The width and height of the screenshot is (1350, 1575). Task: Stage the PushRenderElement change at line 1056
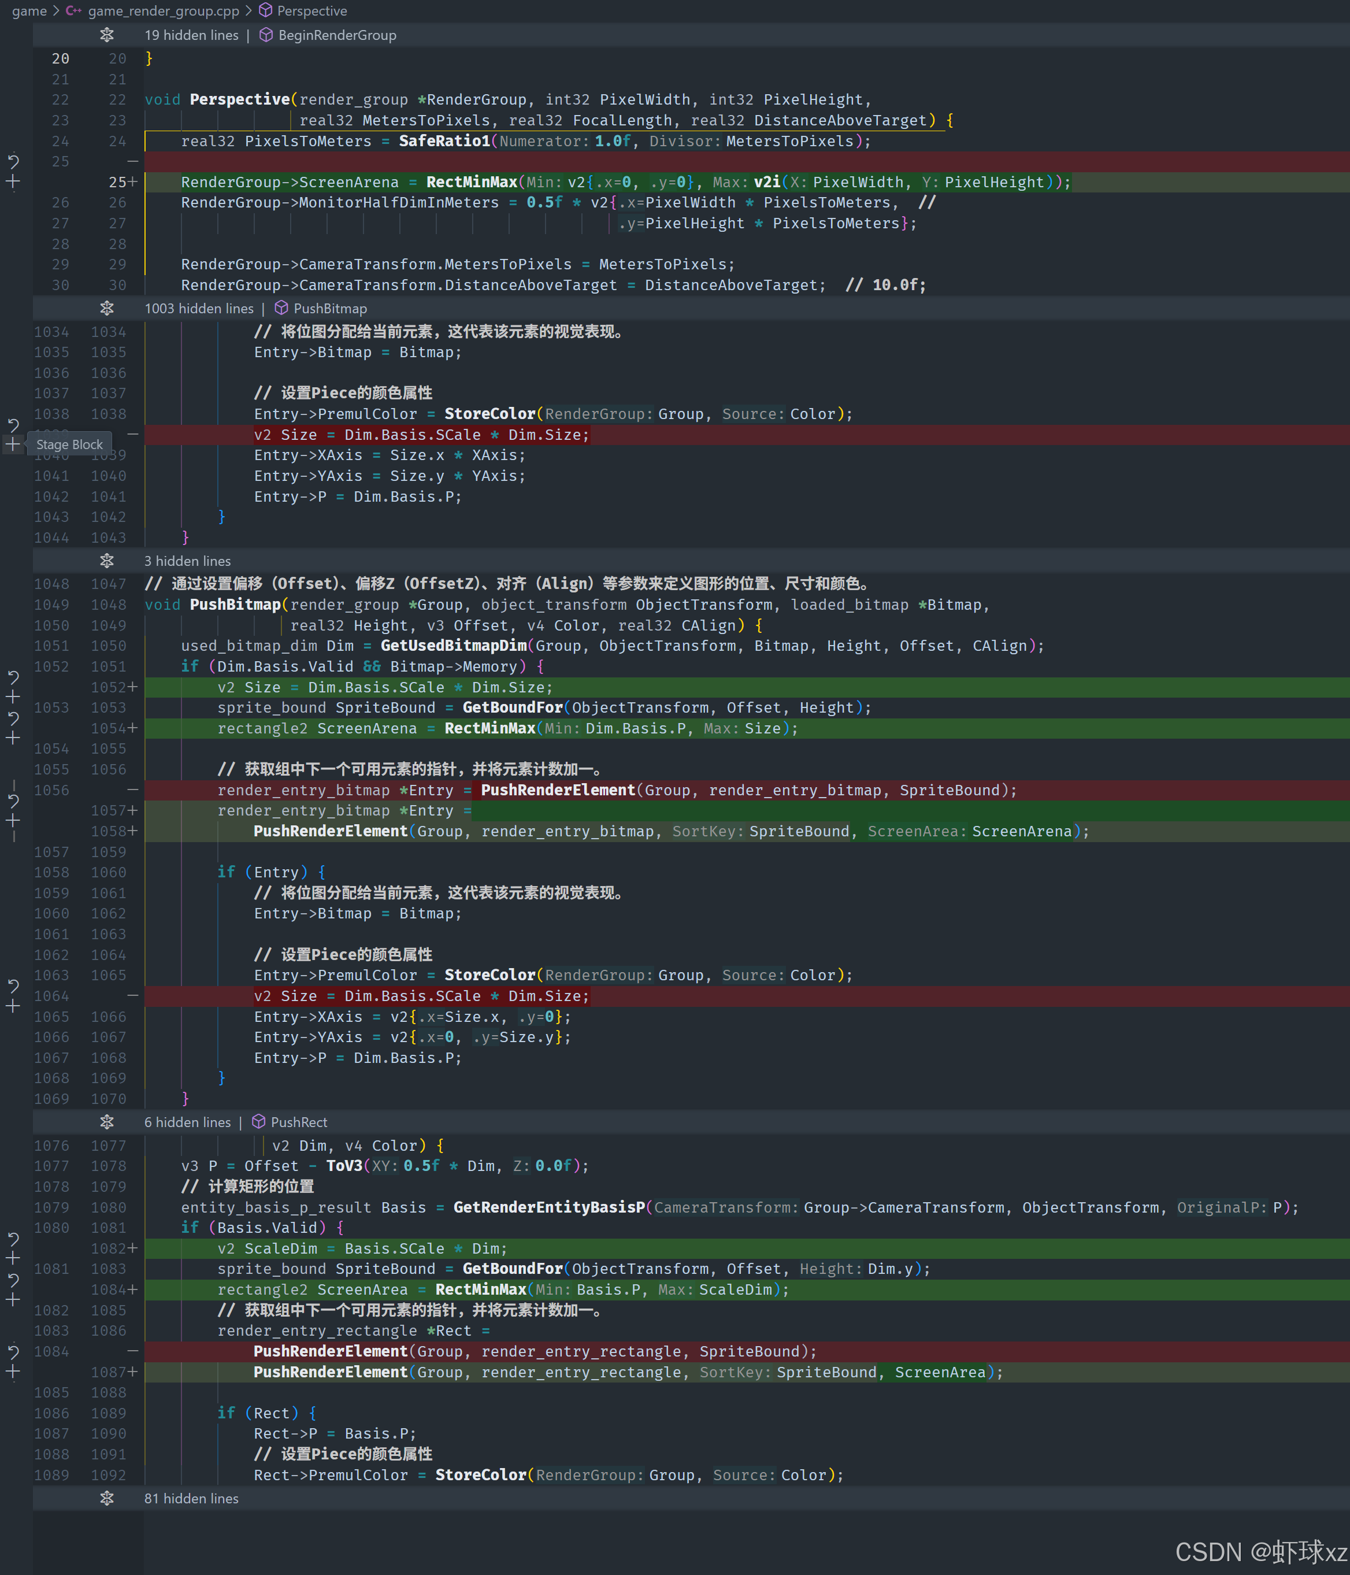coord(13,821)
